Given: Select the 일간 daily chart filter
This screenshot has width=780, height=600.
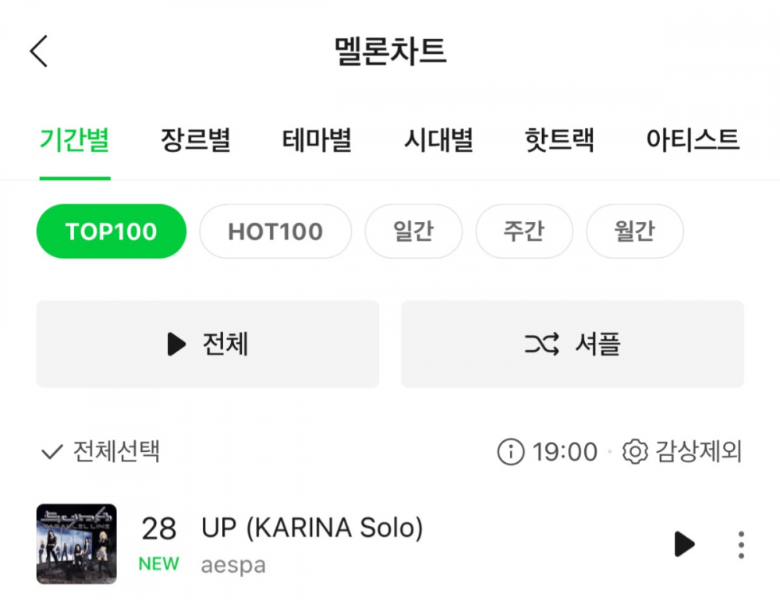Looking at the screenshot, I should (x=413, y=231).
